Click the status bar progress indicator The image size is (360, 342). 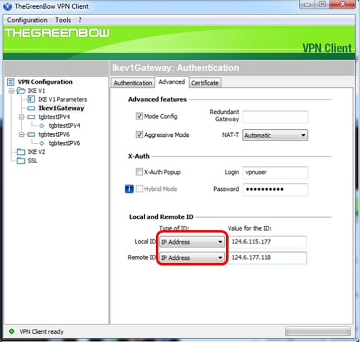[x=317, y=331]
